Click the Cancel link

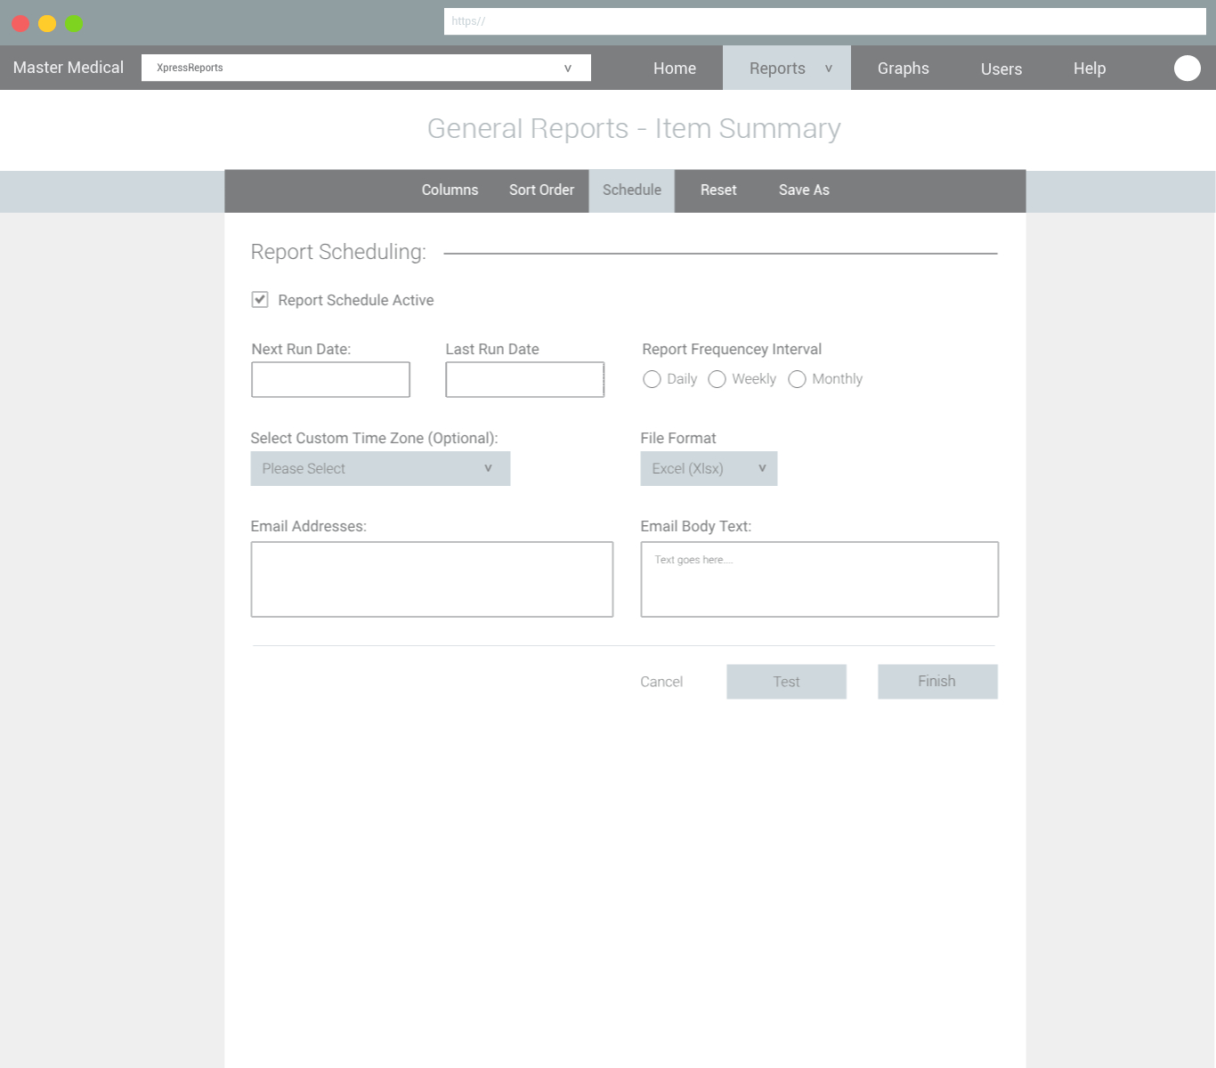[x=661, y=682]
